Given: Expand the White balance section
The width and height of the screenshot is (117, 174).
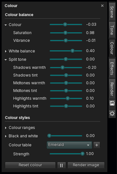Looking at the screenshot, I should [x=6, y=51].
